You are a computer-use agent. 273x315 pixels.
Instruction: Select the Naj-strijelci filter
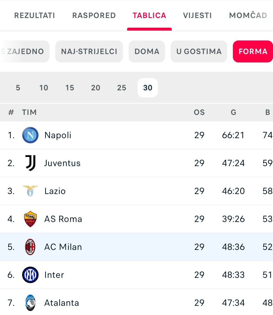click(89, 51)
